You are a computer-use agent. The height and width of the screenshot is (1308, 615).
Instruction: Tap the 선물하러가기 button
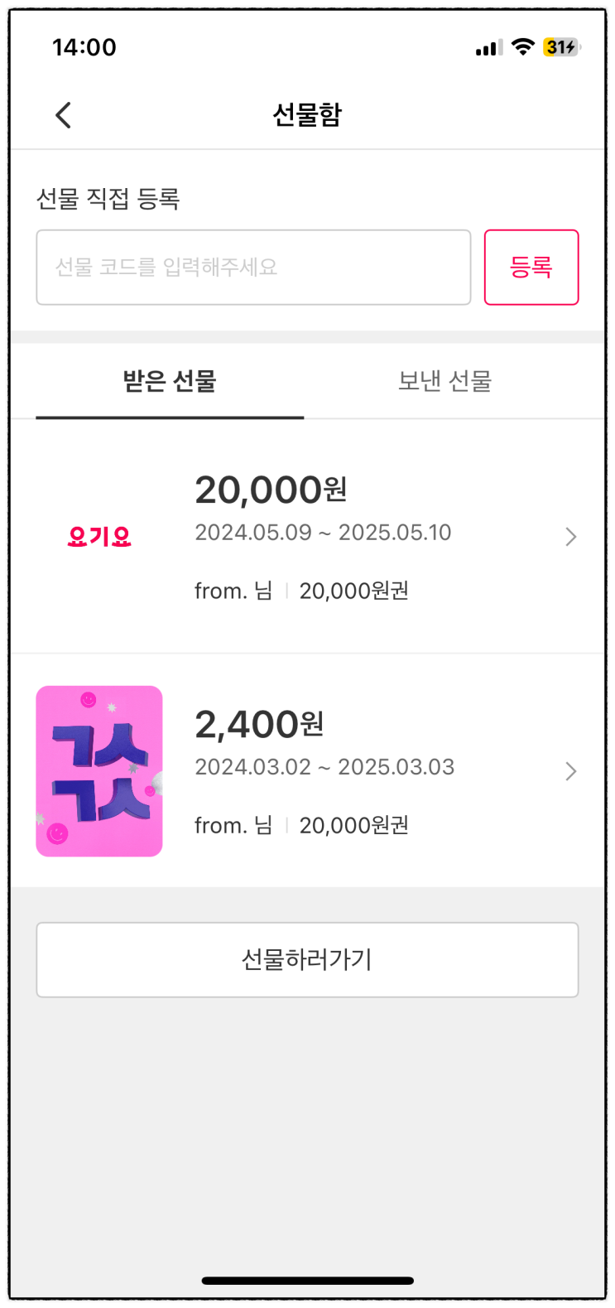click(307, 959)
